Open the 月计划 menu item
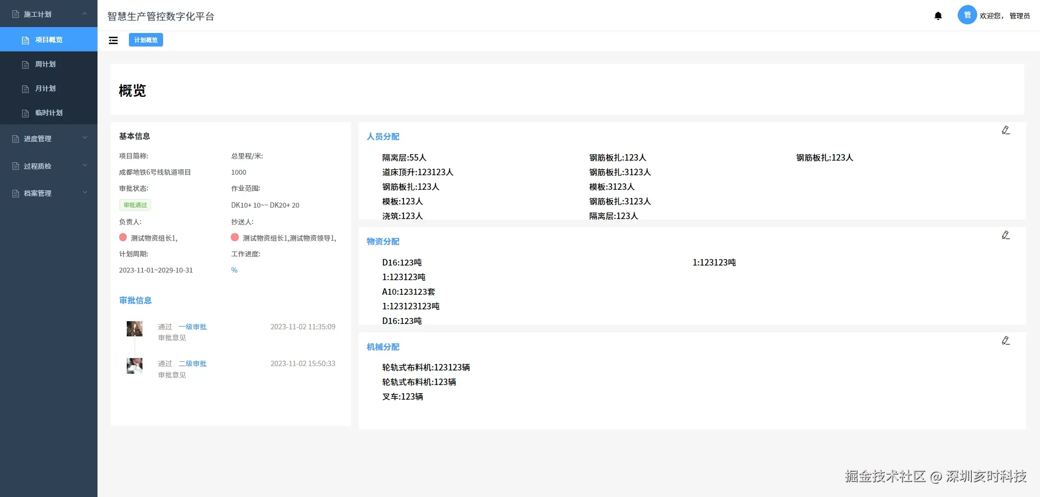 (x=49, y=88)
